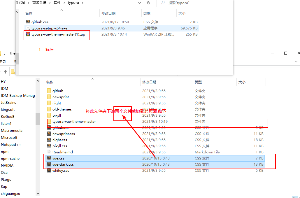Viewport: 300px width, 198px height.
Task: Select IDM in the navigation pane
Action: [x=4, y=89]
